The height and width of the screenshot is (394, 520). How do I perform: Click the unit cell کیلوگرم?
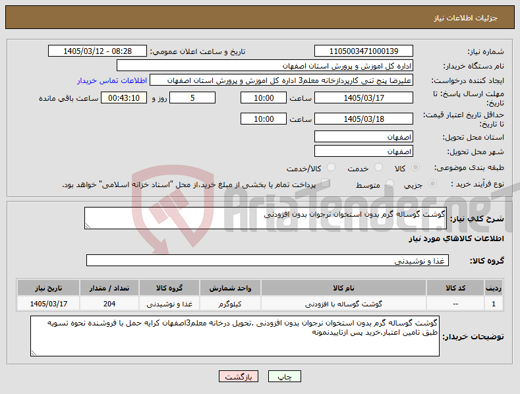point(230,304)
